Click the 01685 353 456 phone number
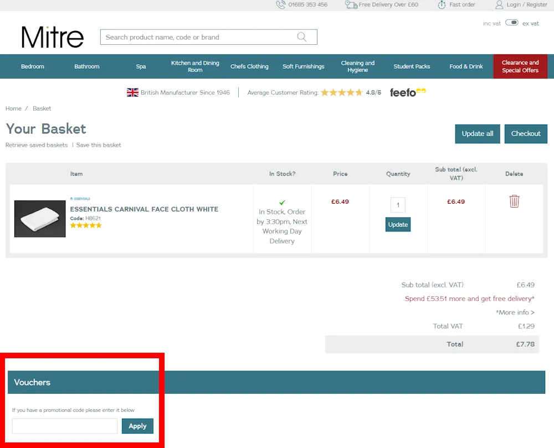554x448 pixels. 307,4
